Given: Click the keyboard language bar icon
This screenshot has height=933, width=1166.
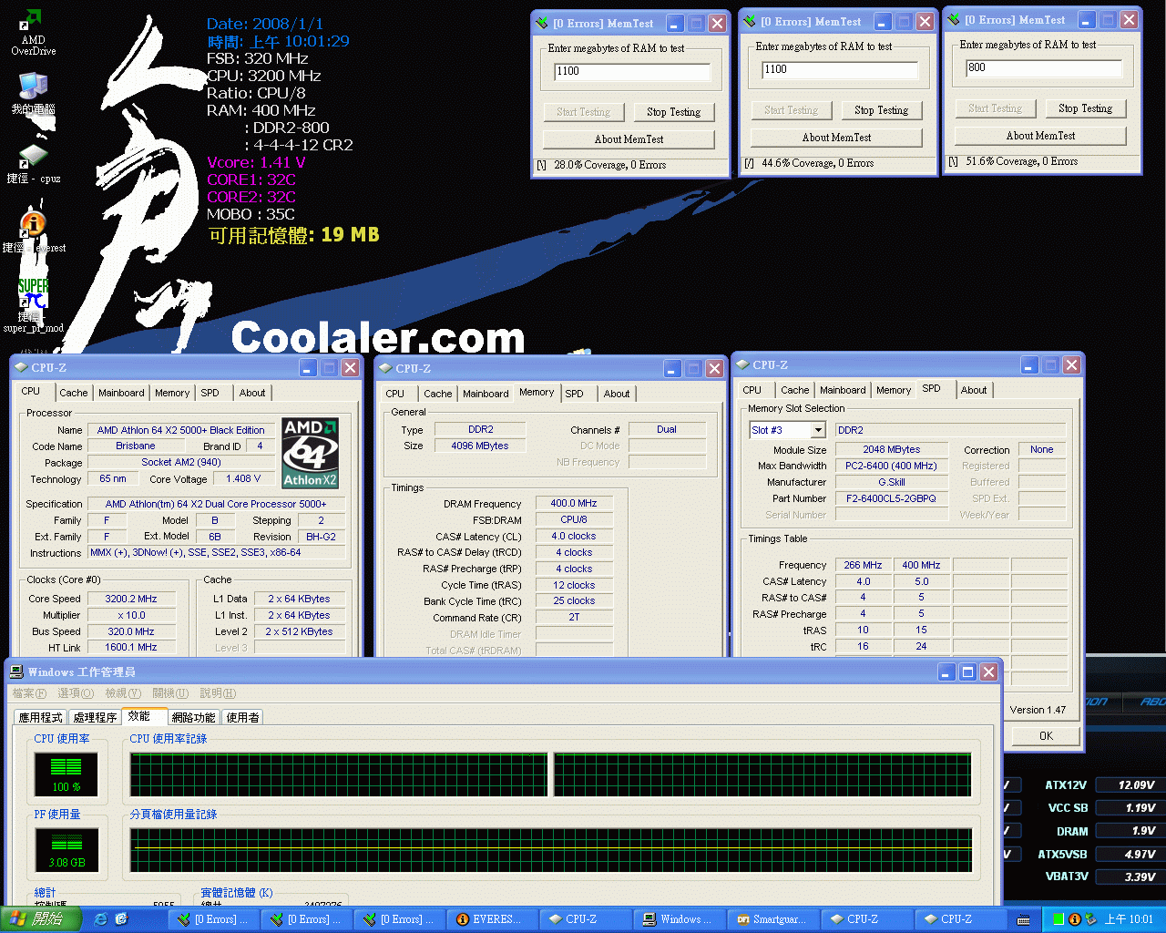Looking at the screenshot, I should click(1024, 919).
